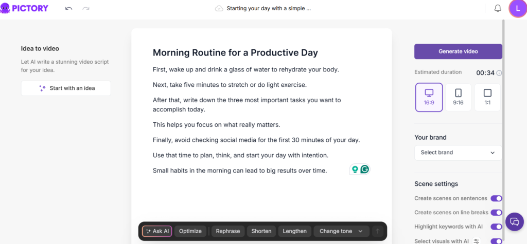Image resolution: width=527 pixels, height=244 pixels.
Task: Open the chat support bubble
Action: 514,221
